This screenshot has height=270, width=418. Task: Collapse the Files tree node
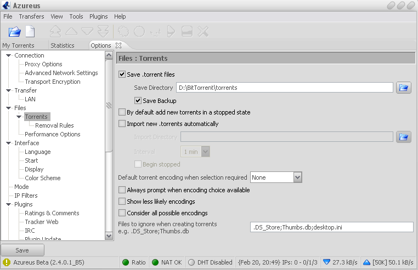coord(9,108)
